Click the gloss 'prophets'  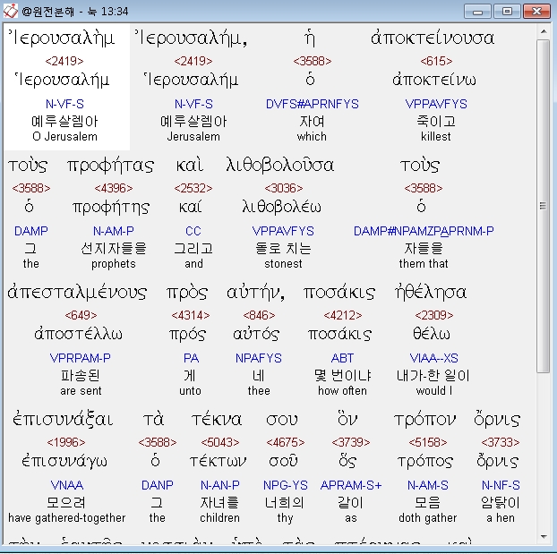point(114,264)
